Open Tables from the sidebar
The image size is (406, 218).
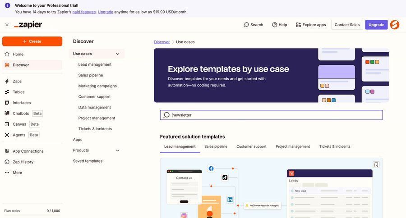[x=32, y=92]
